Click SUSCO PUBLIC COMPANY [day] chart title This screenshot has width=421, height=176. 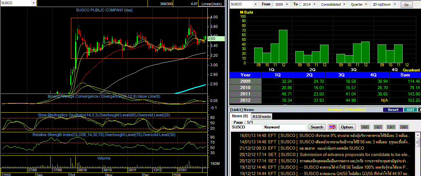pyautogui.click(x=104, y=10)
